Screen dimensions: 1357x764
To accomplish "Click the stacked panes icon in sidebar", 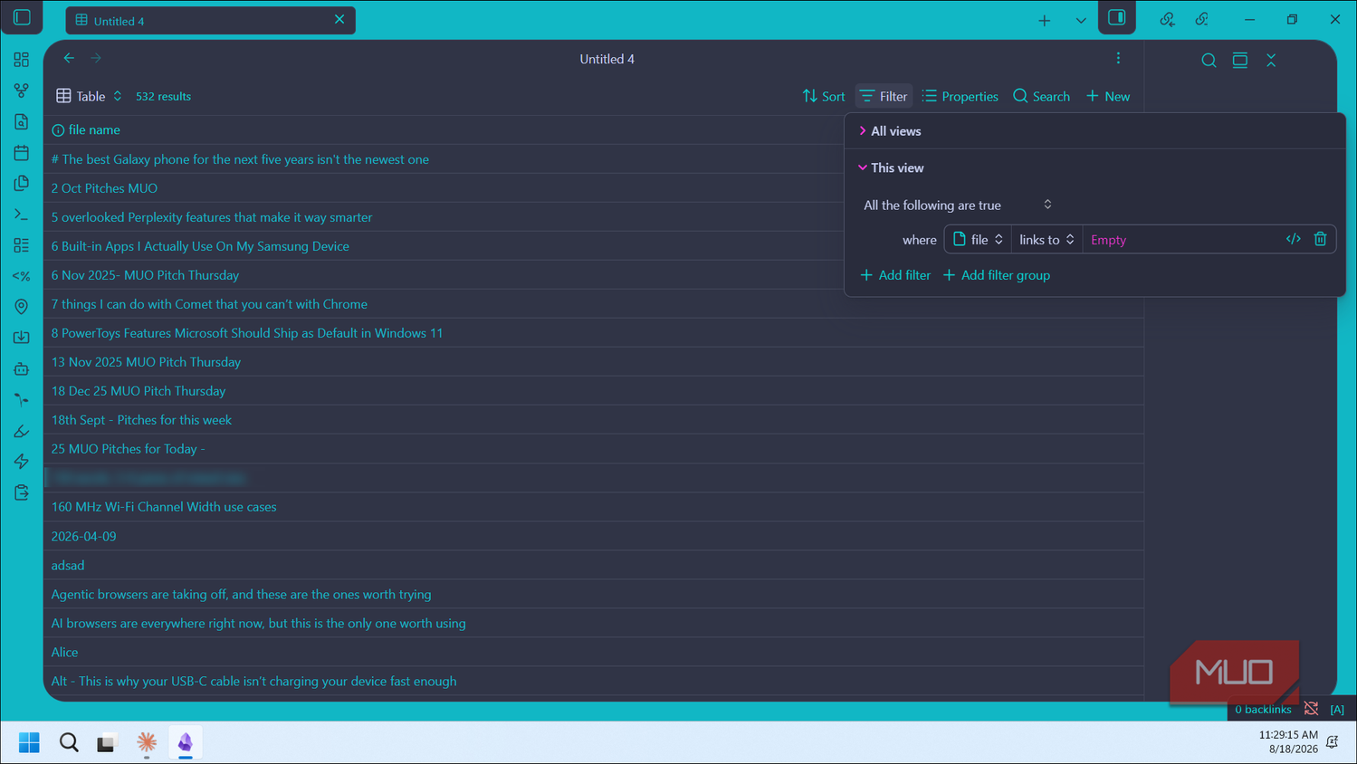I will [1240, 60].
